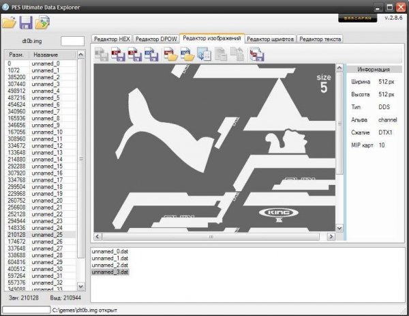This screenshot has width=409, height=316.
Task: Click the DTX1 compression value
Action: click(385, 132)
